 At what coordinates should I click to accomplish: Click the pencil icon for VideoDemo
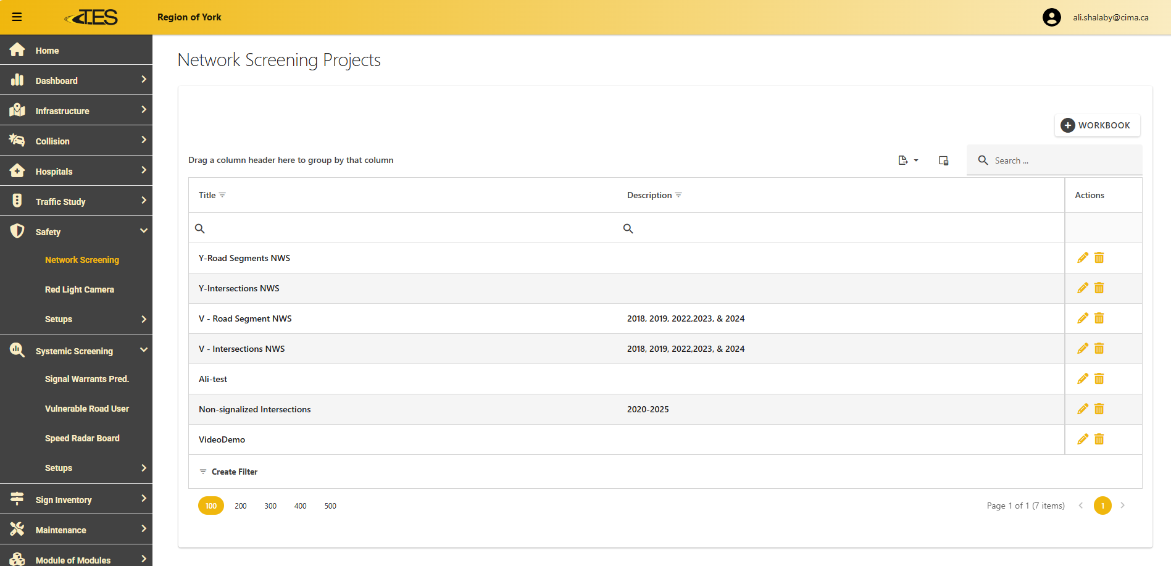pos(1082,439)
